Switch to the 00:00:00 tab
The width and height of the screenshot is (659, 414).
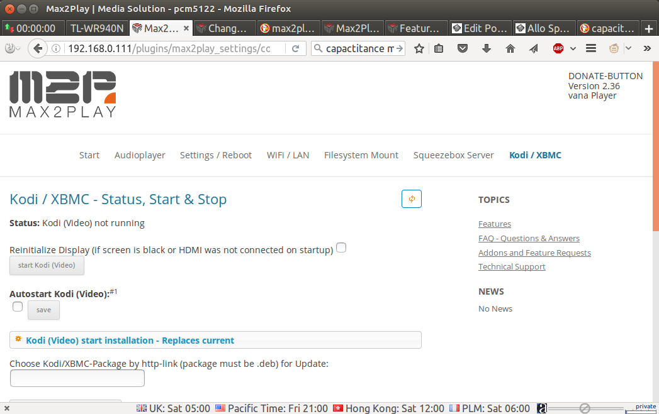[33, 28]
